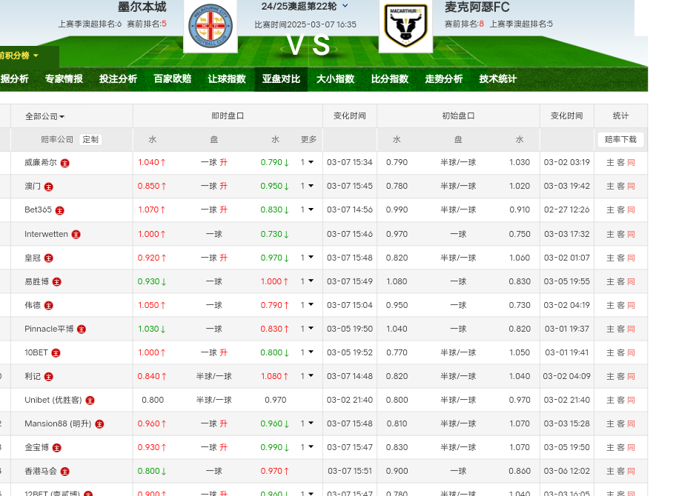Switch to 百家欧赔 tab

[x=173, y=79]
